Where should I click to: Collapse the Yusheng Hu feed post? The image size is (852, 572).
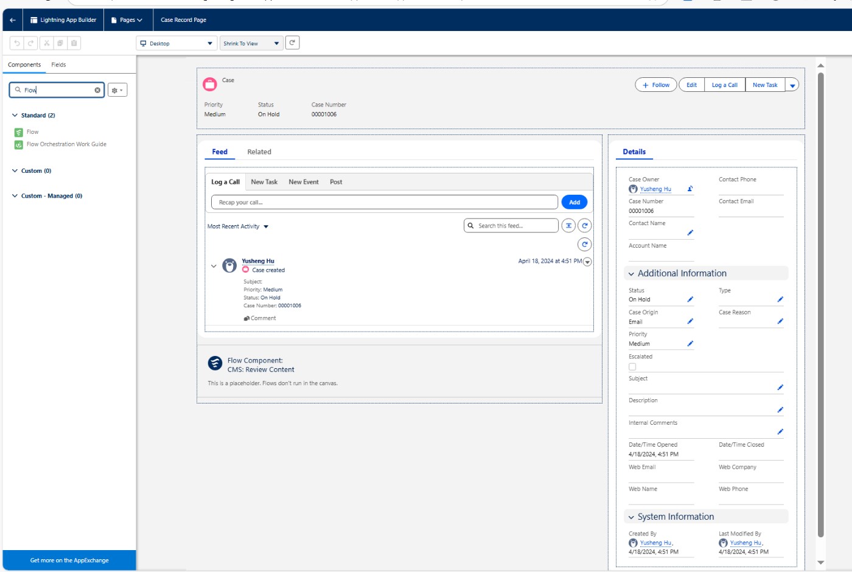coord(214,266)
